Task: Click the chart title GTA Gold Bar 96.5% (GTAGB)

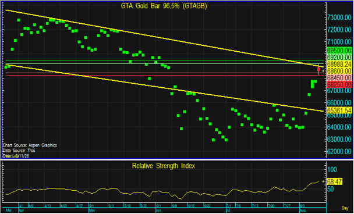Action: click(x=164, y=6)
